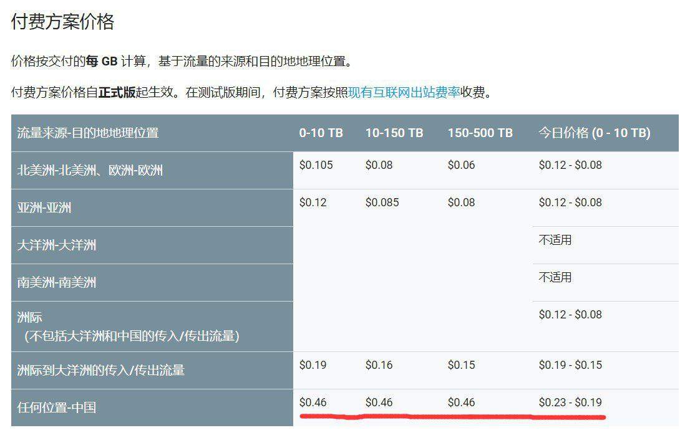
Task: Click the $0.085 price cell
Action: (x=382, y=202)
